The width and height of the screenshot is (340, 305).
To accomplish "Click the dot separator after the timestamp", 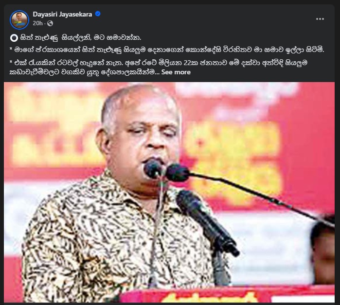I will [x=45, y=23].
